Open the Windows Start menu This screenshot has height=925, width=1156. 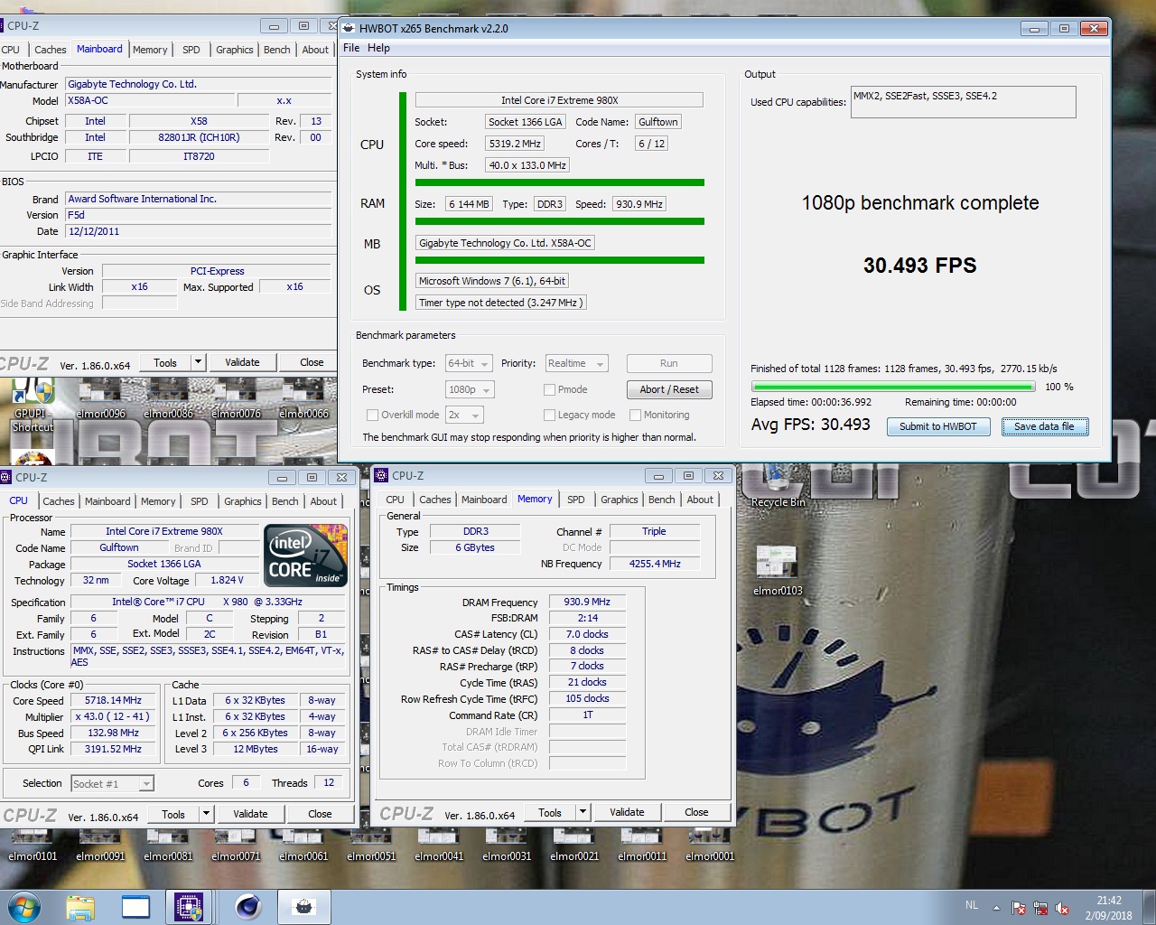pyautogui.click(x=24, y=907)
